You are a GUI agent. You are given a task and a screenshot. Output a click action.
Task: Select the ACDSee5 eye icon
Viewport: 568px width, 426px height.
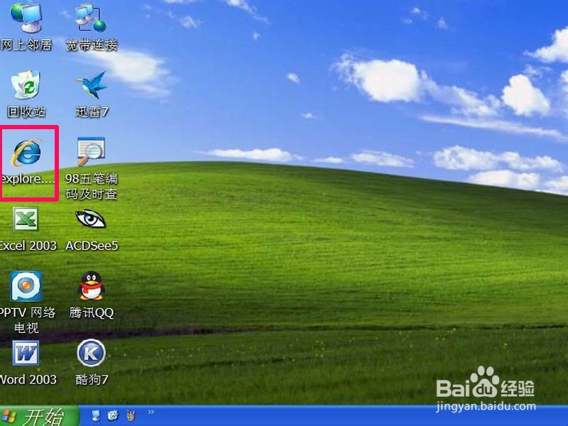coord(91,219)
